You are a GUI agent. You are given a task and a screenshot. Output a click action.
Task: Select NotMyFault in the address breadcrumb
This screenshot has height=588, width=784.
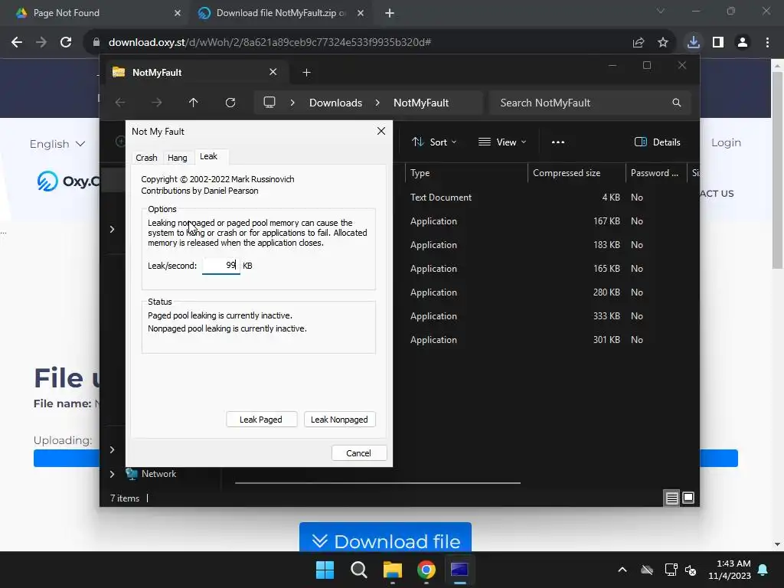[x=421, y=103]
